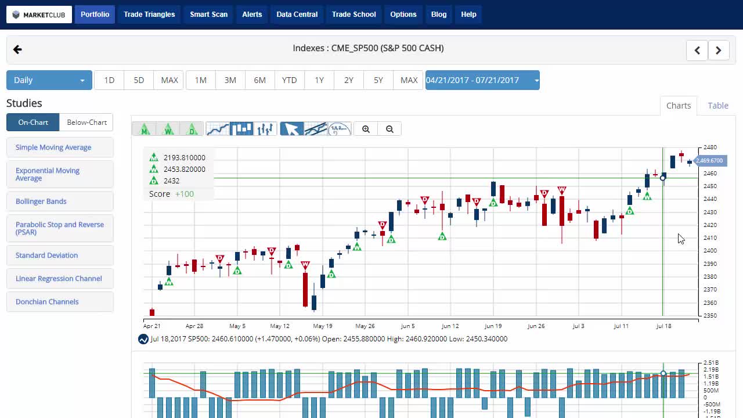Click the Score +100 text
743x418 pixels.
pos(171,194)
